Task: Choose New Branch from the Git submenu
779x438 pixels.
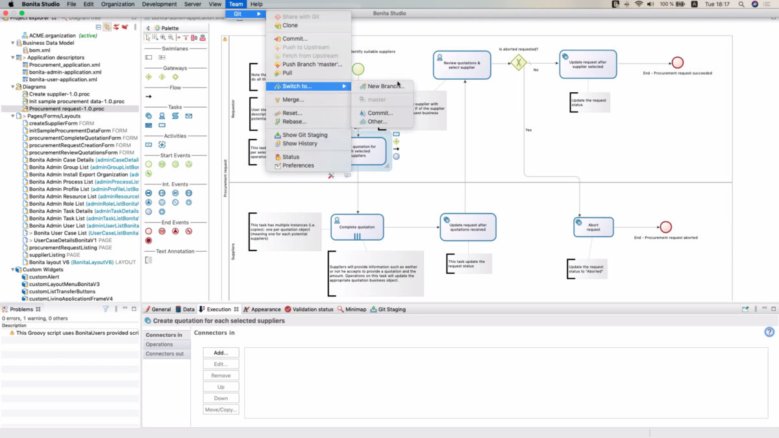Action: pyautogui.click(x=383, y=85)
